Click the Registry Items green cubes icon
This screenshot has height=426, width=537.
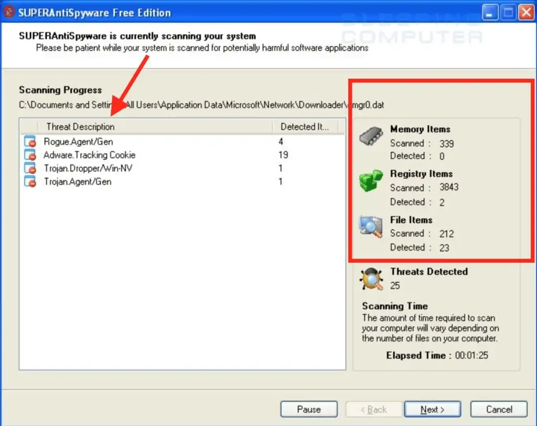click(371, 180)
